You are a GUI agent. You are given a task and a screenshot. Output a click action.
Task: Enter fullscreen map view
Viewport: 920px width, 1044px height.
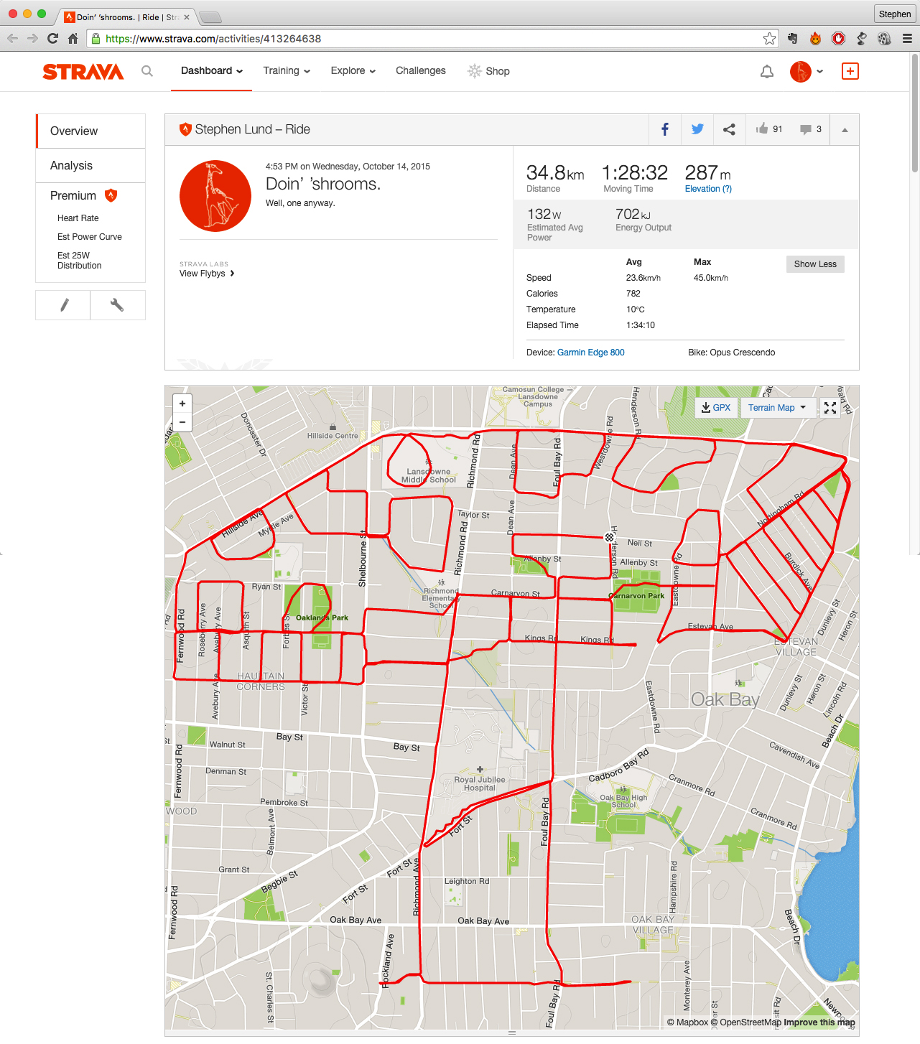click(830, 408)
